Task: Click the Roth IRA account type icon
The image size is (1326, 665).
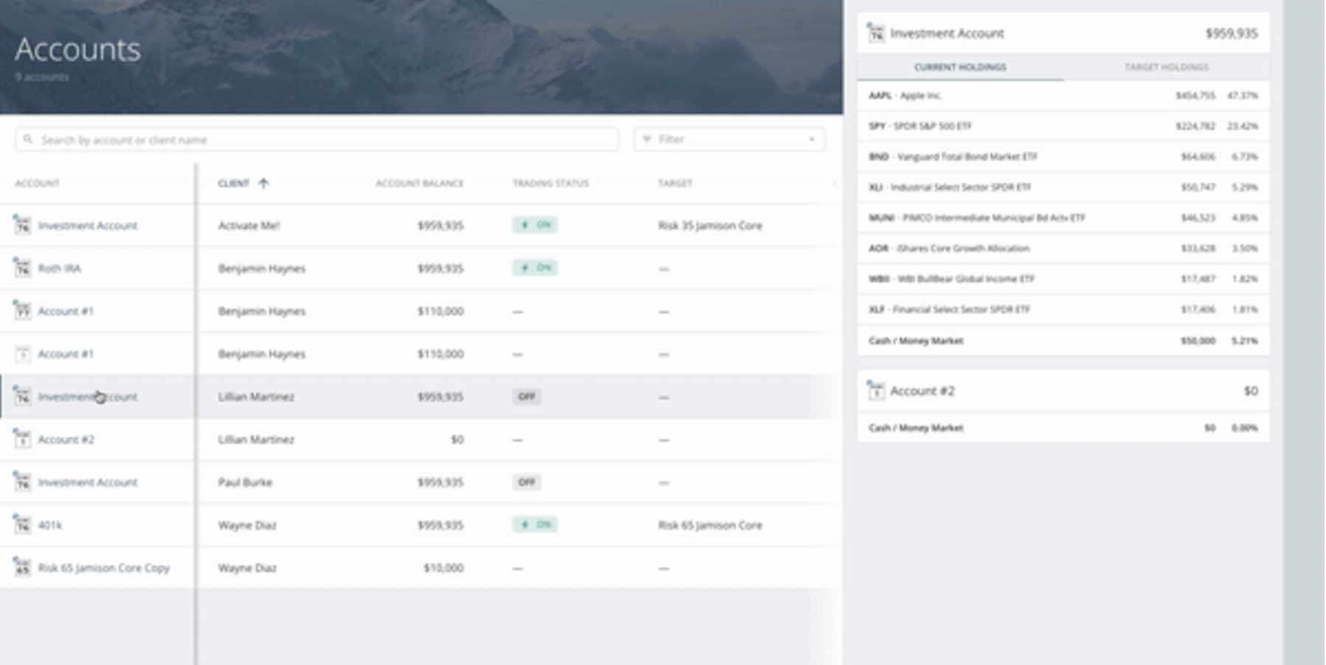Action: pyautogui.click(x=22, y=268)
